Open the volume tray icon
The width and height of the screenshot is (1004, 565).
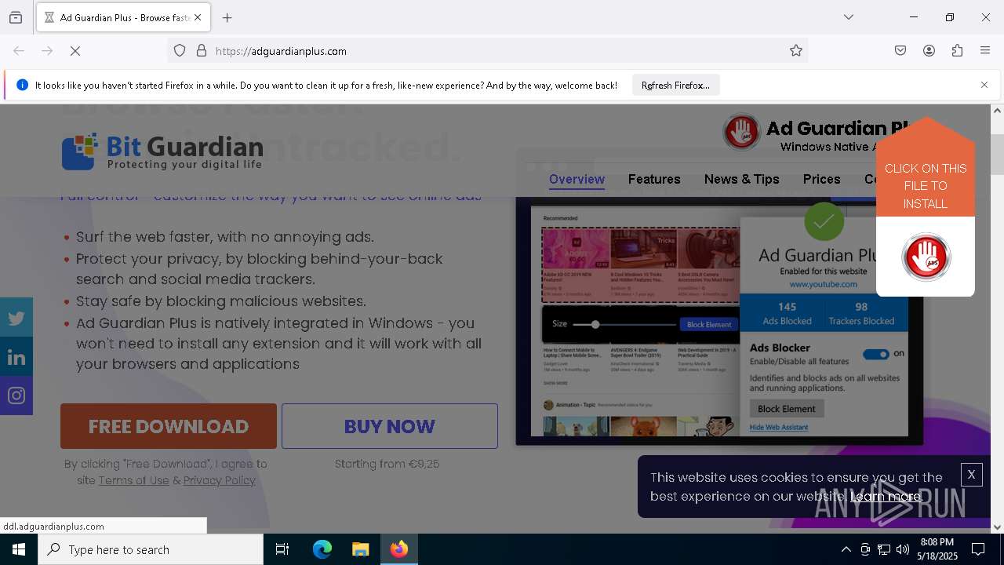(x=903, y=549)
